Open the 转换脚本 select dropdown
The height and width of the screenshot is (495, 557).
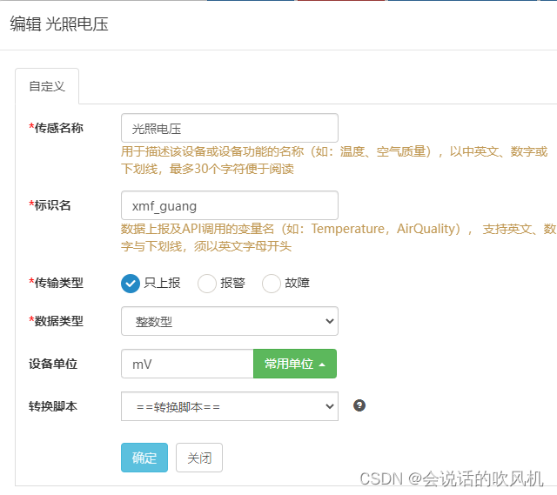tap(230, 406)
